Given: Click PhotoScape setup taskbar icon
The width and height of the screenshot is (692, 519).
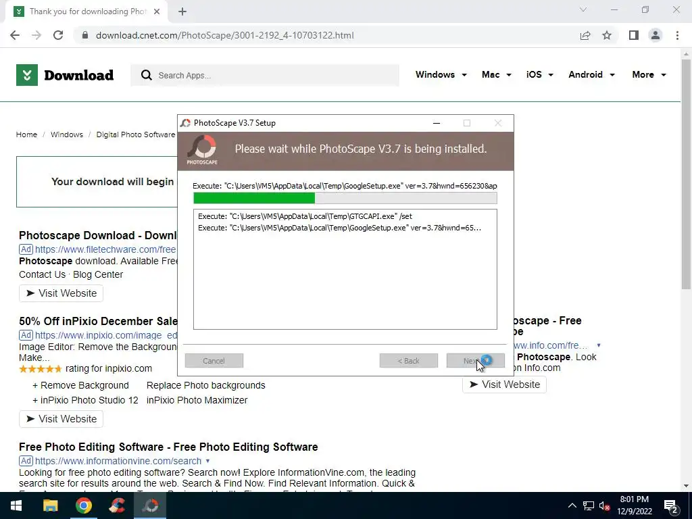Looking at the screenshot, I should point(150,505).
